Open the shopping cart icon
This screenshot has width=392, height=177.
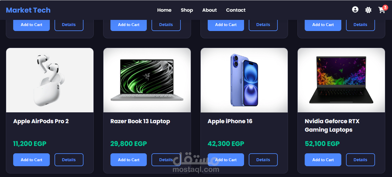[382, 10]
